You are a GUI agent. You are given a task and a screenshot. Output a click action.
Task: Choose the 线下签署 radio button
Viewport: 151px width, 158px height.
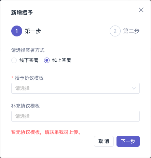click(x=14, y=60)
